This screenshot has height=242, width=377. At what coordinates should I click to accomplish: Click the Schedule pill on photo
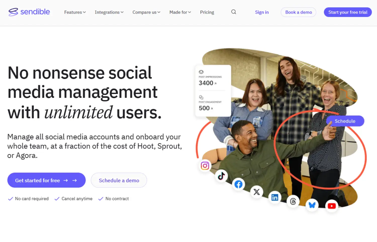tap(345, 121)
